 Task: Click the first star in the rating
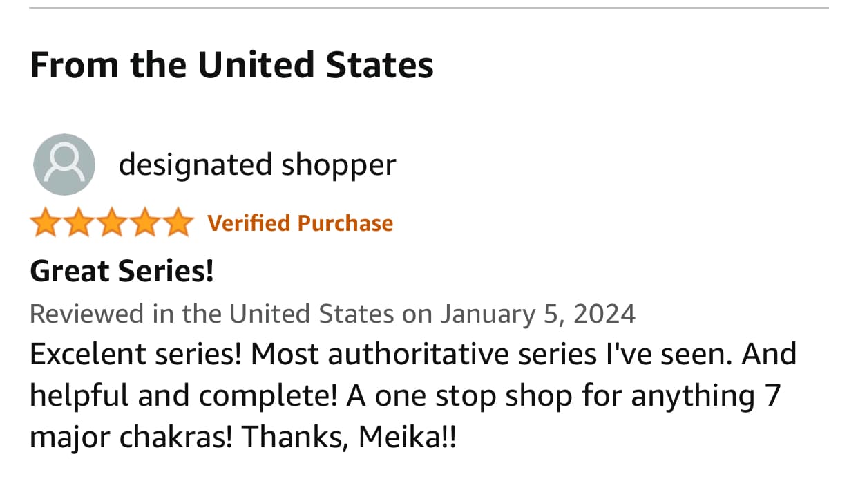click(x=45, y=223)
